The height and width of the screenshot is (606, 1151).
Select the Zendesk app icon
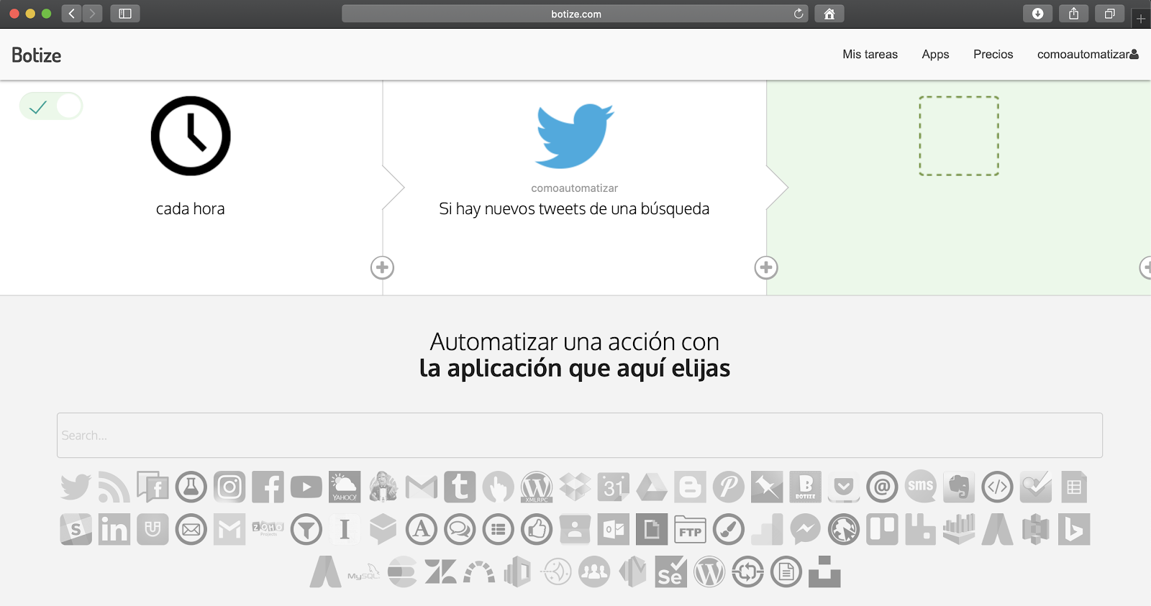[x=440, y=573]
